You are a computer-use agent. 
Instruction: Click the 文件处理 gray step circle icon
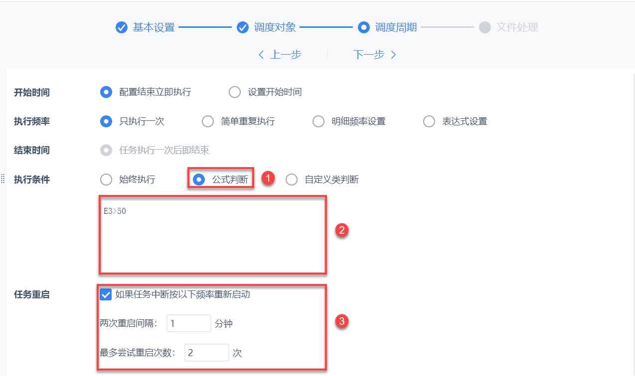pos(485,27)
